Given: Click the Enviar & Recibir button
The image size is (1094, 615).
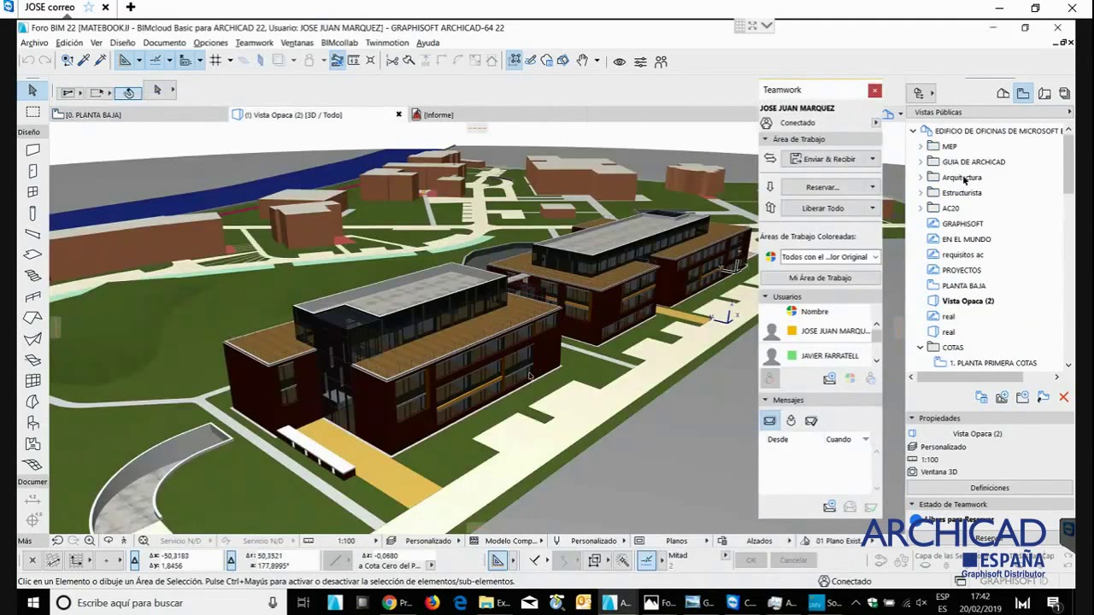Looking at the screenshot, I should click(x=823, y=159).
